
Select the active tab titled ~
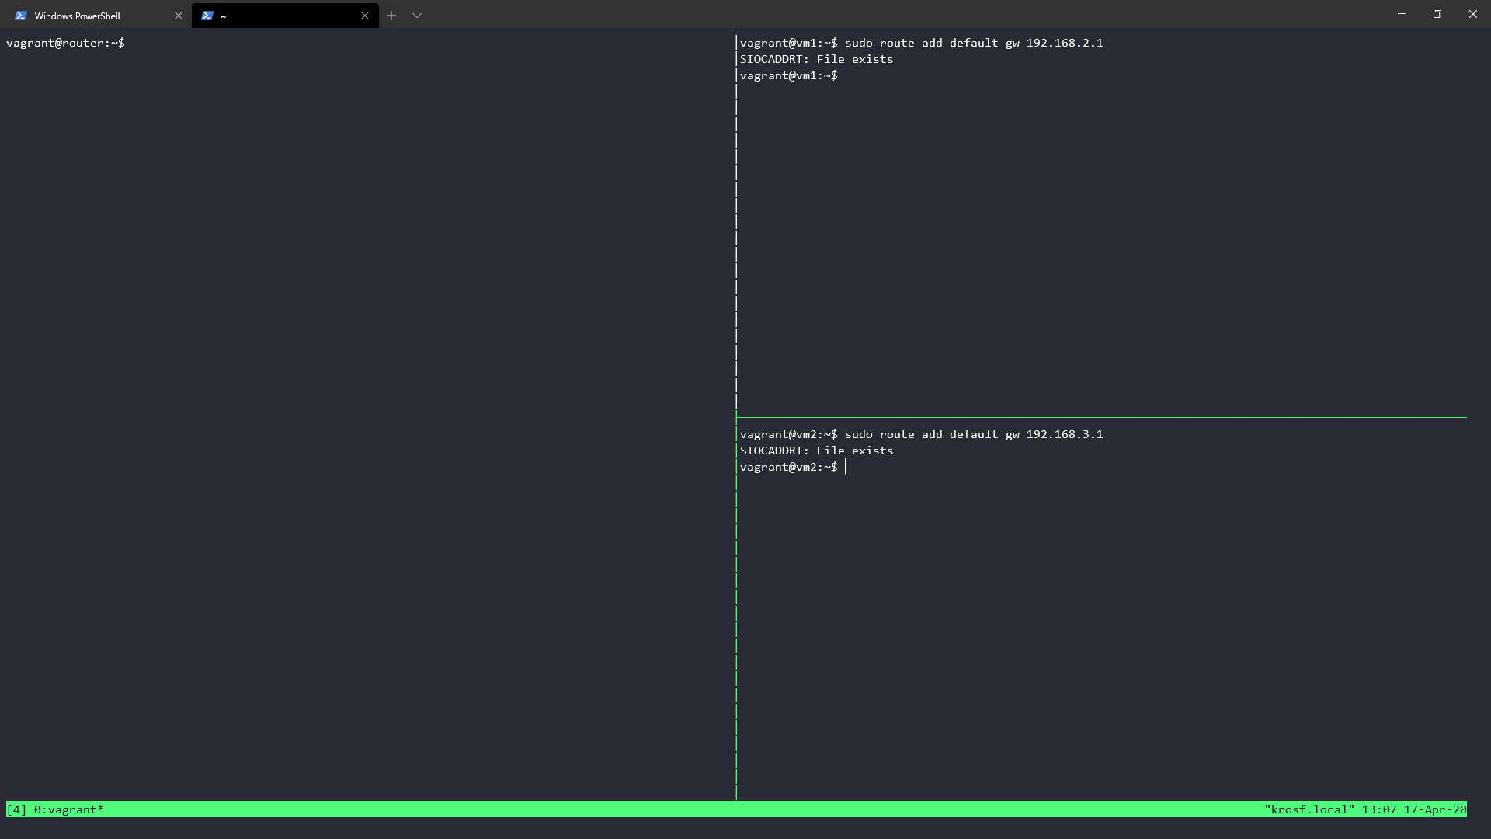(x=285, y=16)
